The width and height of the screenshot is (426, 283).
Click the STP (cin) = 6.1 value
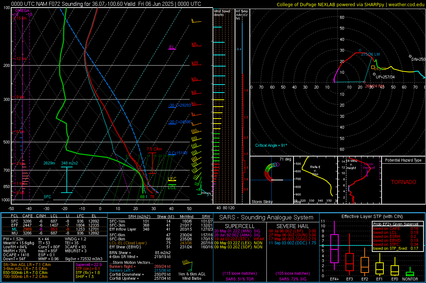click(88, 269)
